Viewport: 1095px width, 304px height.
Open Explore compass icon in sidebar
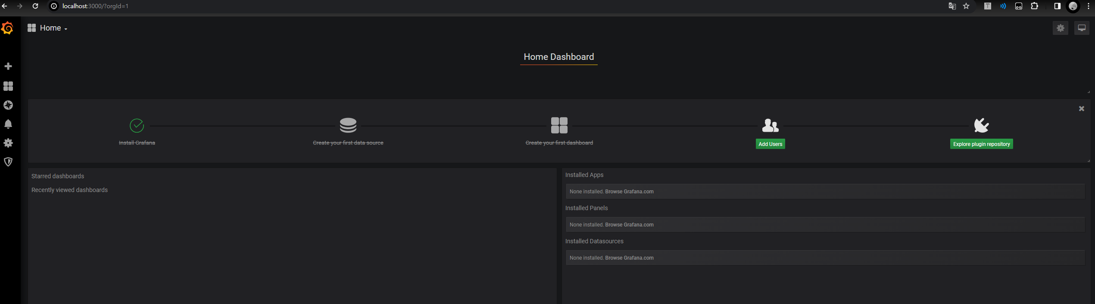(8, 105)
